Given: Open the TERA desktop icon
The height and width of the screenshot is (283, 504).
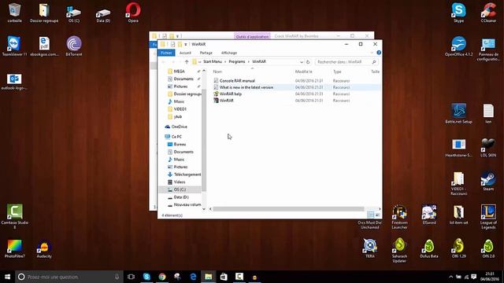Looking at the screenshot, I should click(x=370, y=248).
